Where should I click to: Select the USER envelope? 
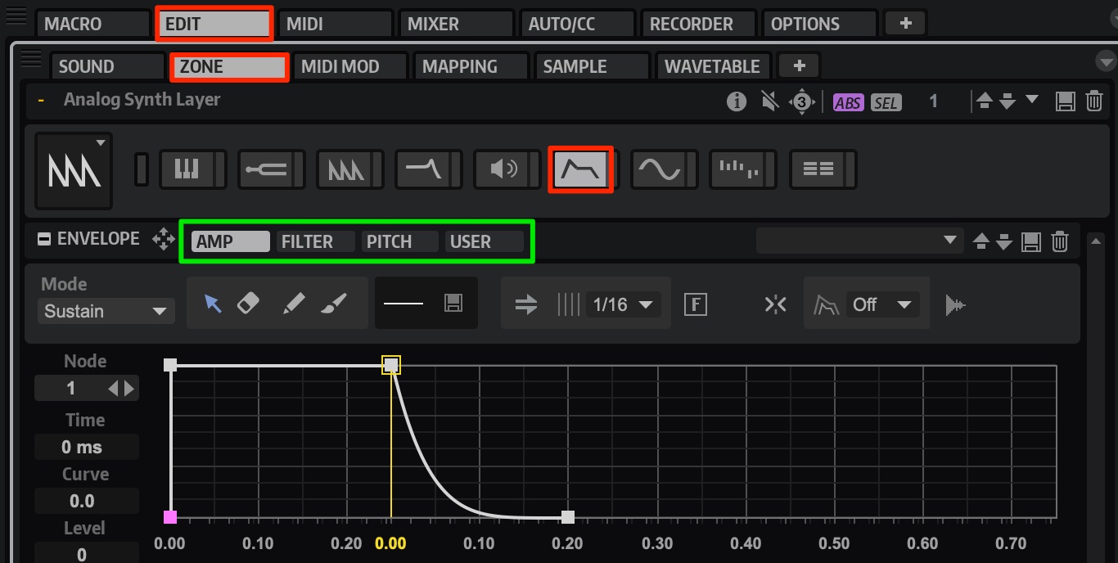click(x=485, y=241)
